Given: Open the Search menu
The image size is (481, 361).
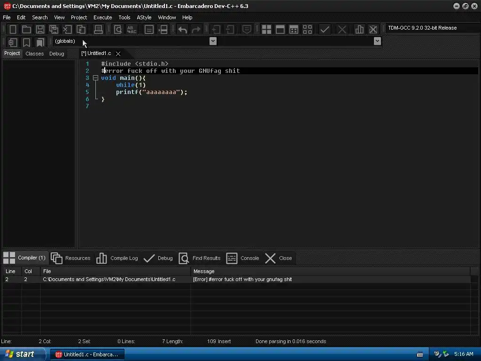Looking at the screenshot, I should click(x=40, y=17).
